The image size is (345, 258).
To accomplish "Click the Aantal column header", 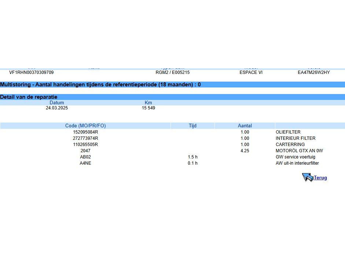I will tap(245, 126).
